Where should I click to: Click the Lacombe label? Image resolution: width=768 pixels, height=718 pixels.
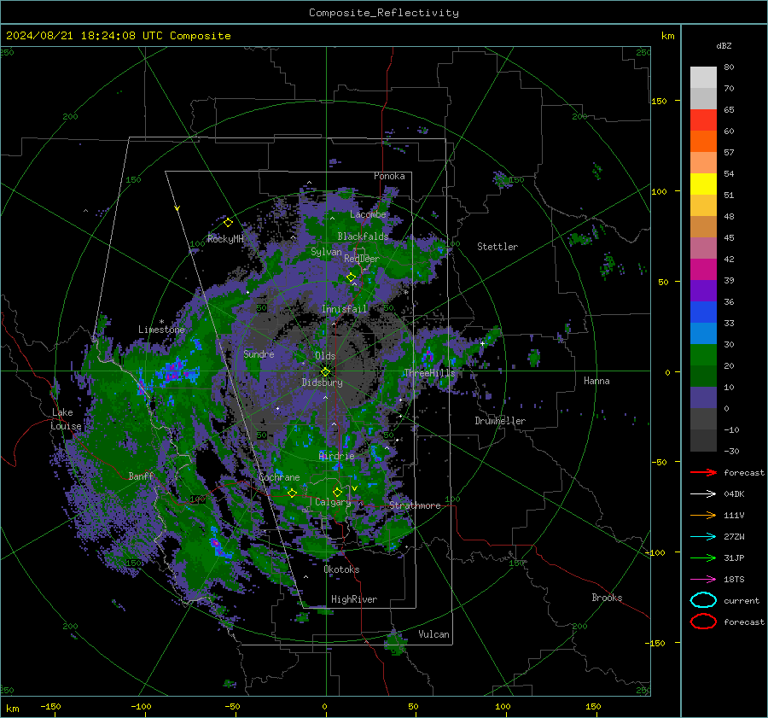point(368,214)
